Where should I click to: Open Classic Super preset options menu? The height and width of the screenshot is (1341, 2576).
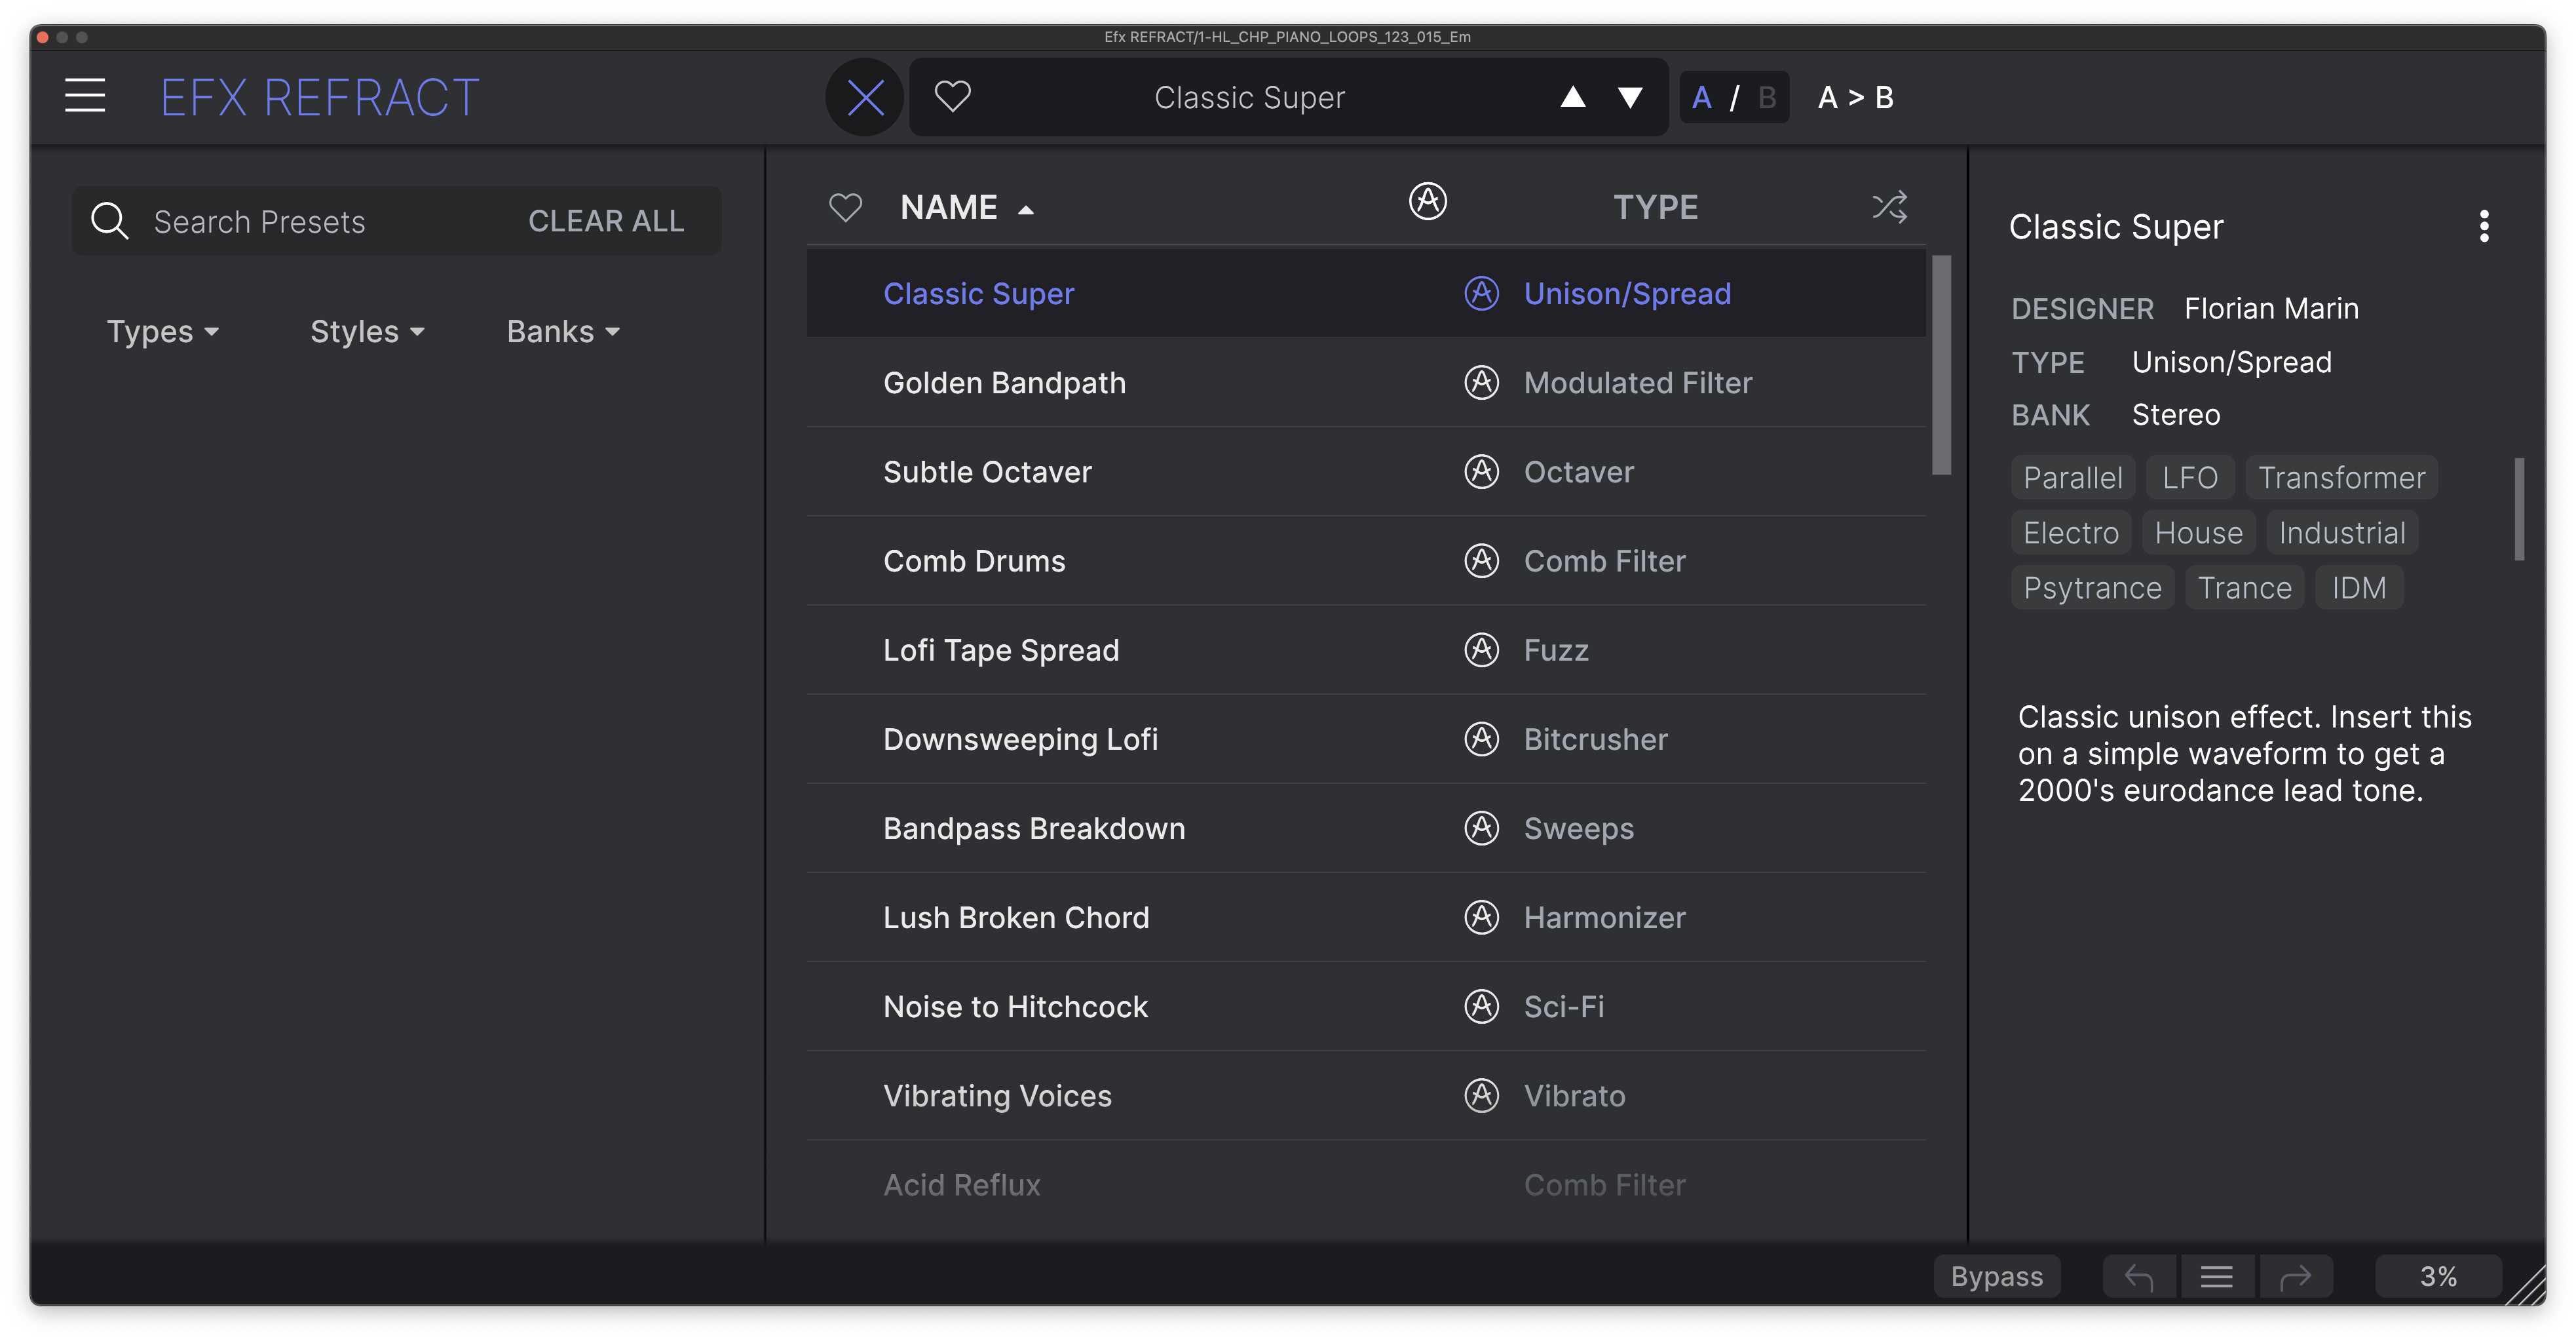click(2484, 227)
